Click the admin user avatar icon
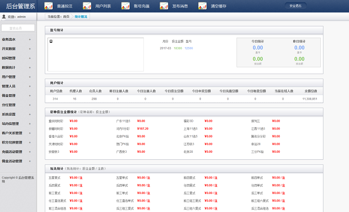The width and height of the screenshot is (349, 212). click(4, 17)
